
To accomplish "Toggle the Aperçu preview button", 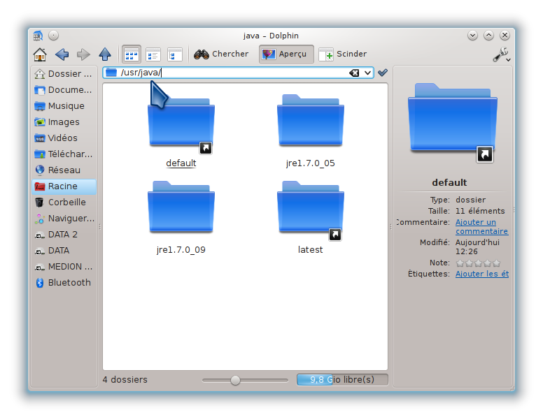I will tap(286, 54).
